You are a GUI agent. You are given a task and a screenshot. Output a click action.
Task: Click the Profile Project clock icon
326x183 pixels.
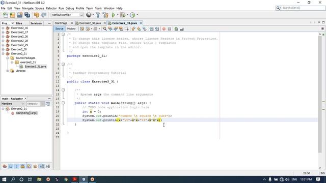tap(132, 15)
